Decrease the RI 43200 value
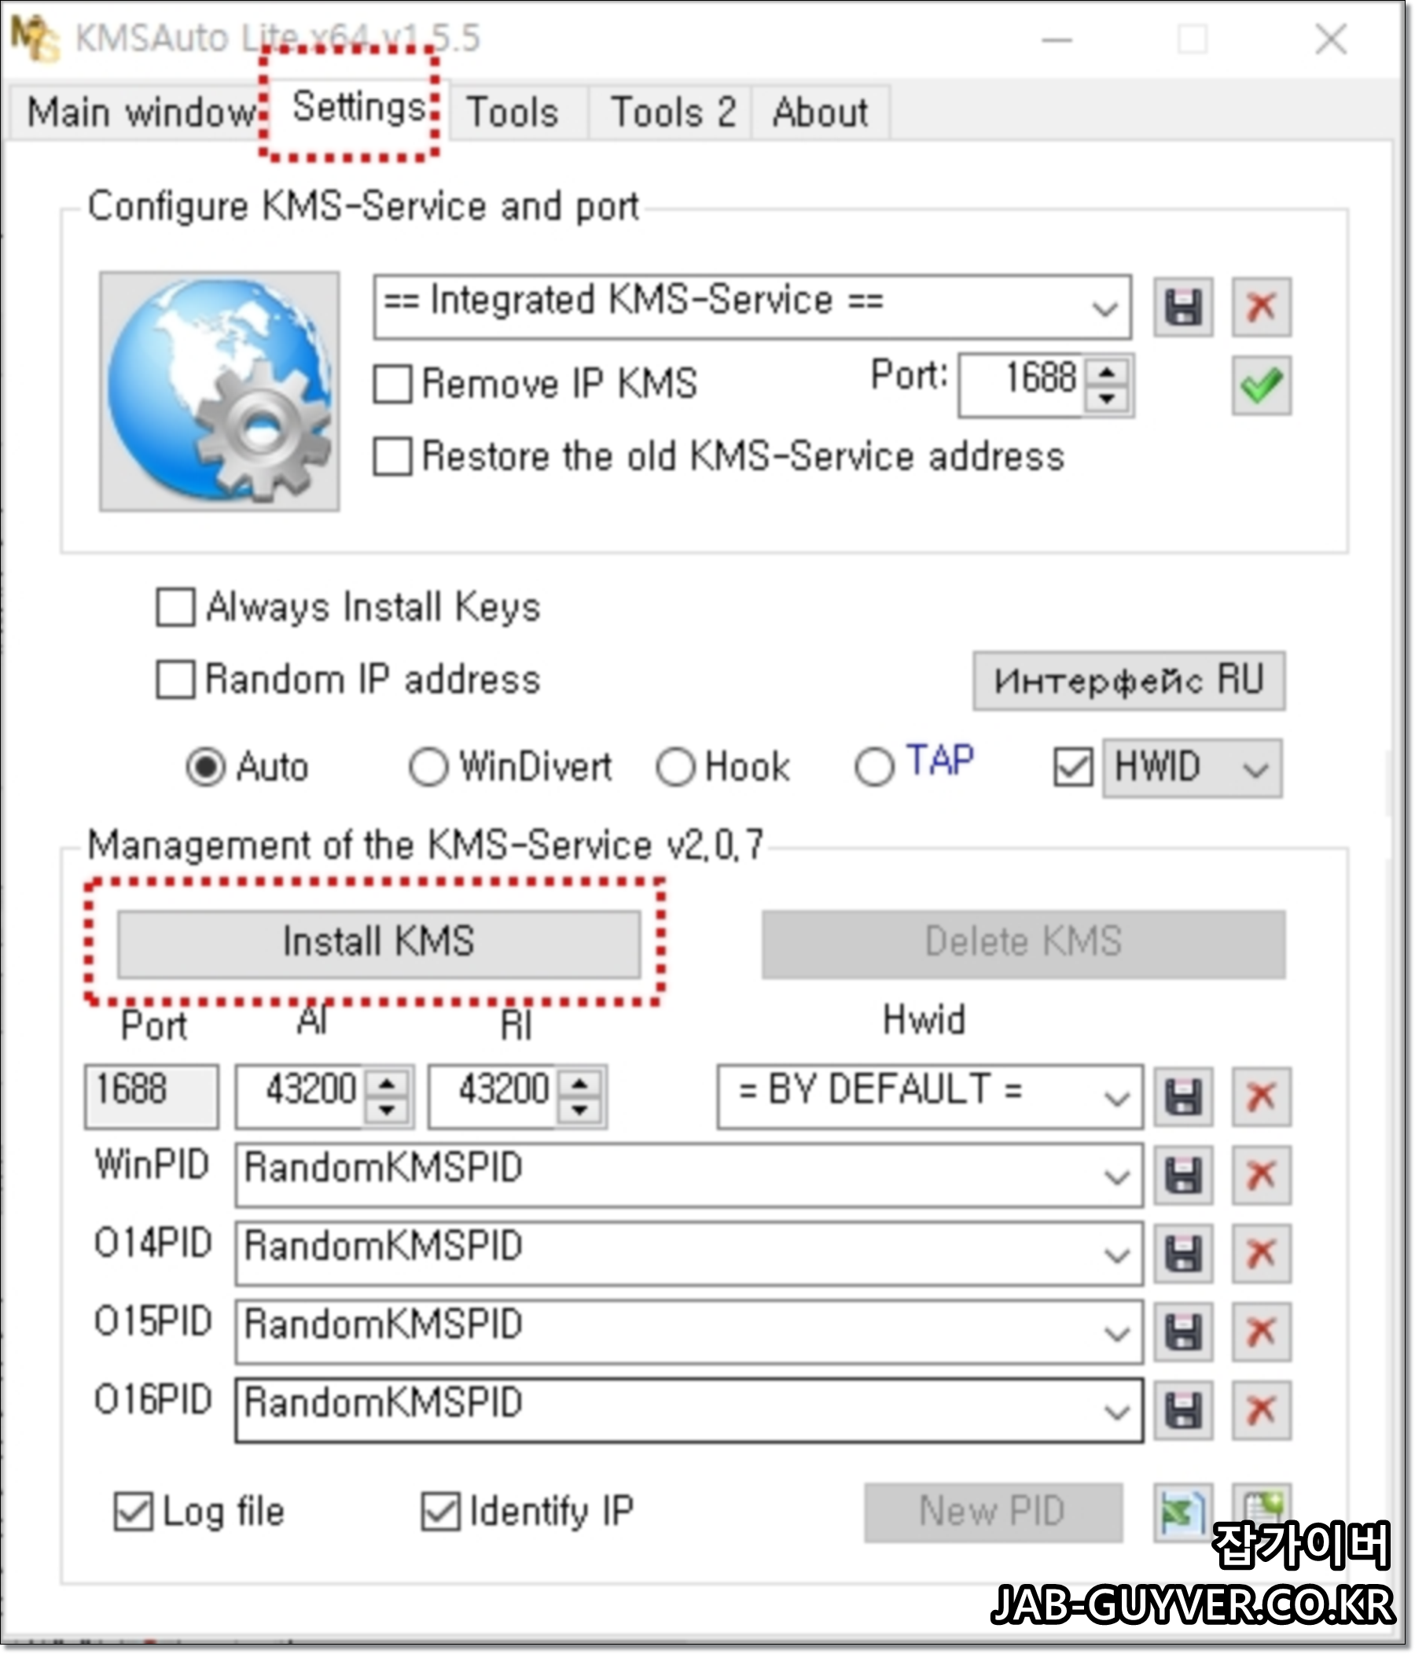This screenshot has height=1654, width=1415. pos(580,1111)
